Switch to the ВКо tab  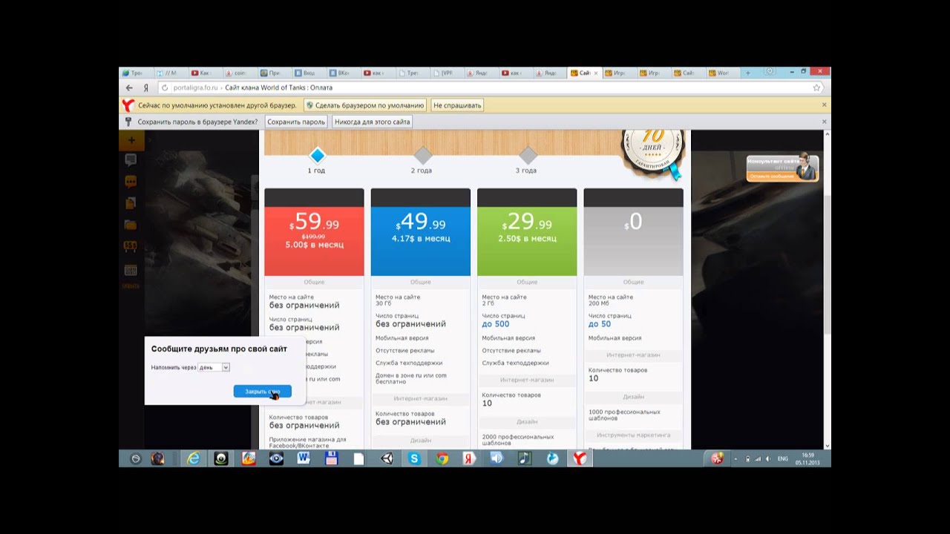[342, 73]
